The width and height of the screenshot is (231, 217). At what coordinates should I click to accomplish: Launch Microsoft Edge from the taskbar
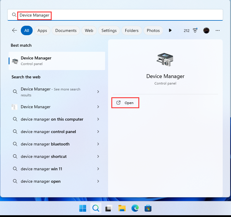pos(135,208)
